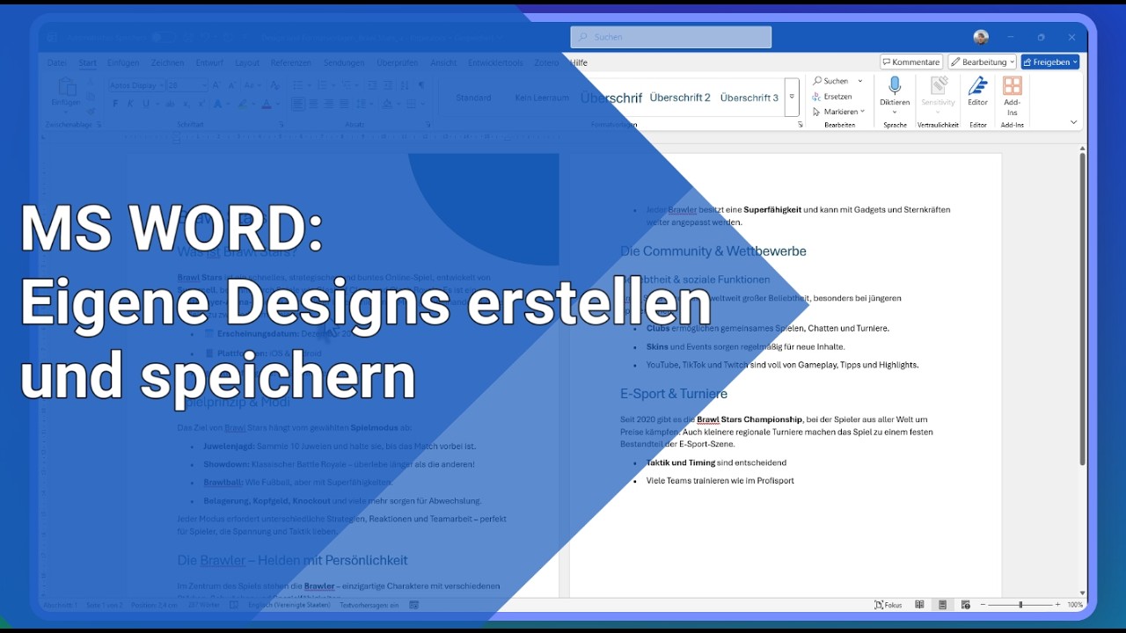Open the Add-Ins icon in ribbon
This screenshot has width=1126, height=633.
1013,86
